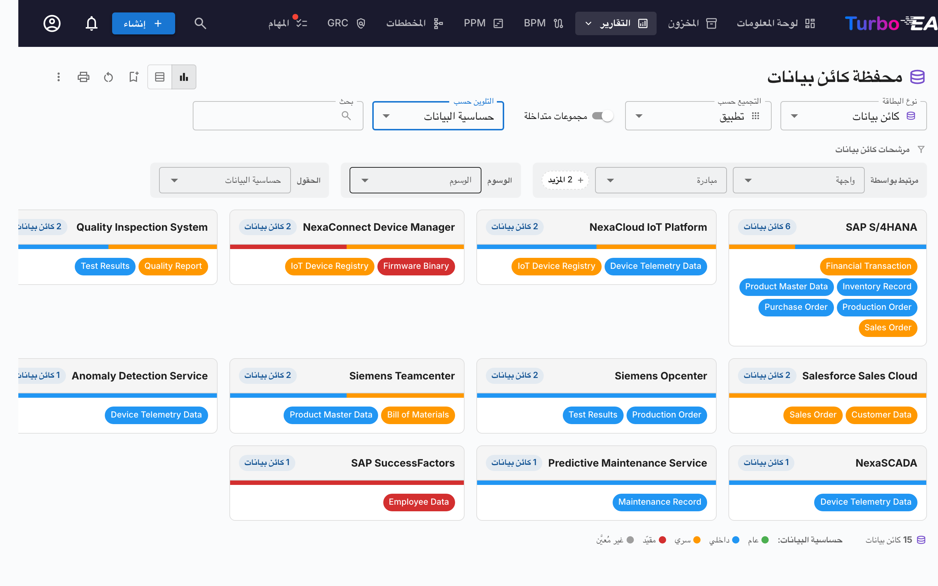
Task: Click the blue internal sensitivity legend dot
Action: (736, 540)
